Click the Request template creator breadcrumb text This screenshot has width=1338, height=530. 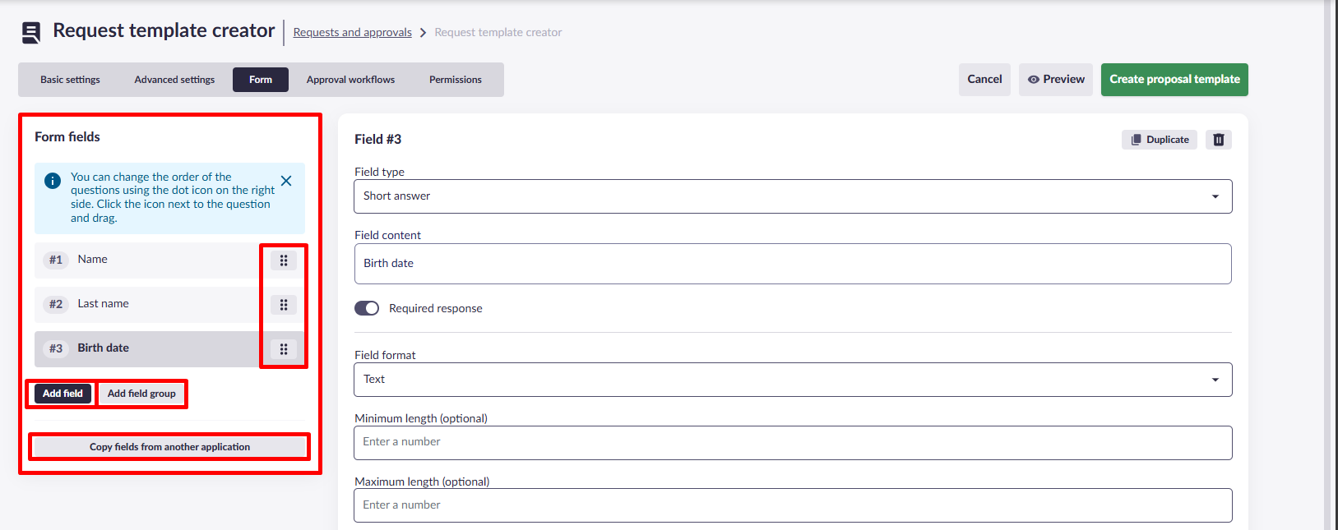click(498, 33)
